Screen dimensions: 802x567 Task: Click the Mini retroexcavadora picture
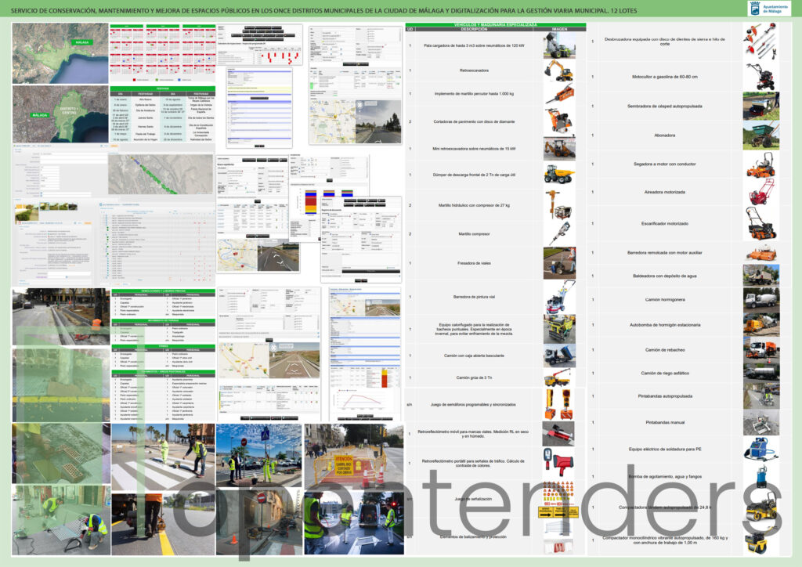[x=559, y=149]
